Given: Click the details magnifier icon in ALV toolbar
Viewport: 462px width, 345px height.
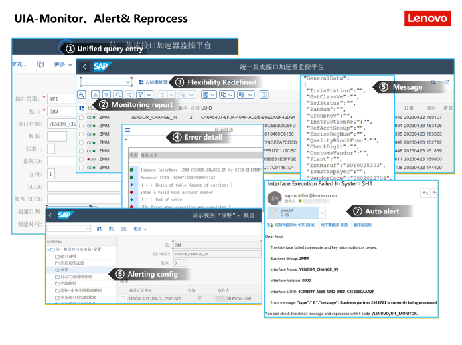Looking at the screenshot, I should (x=82, y=95).
